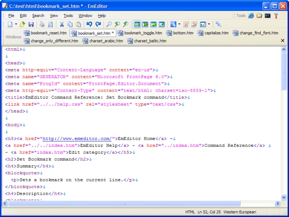Open the Tools menu
This screenshot has height=217, width=289.
[68, 16]
